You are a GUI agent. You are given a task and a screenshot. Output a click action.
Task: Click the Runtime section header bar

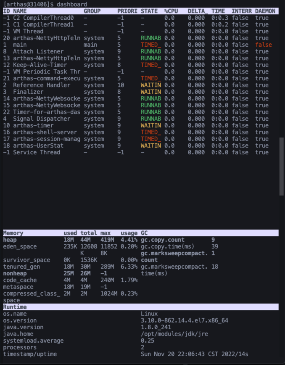[x=140, y=307]
